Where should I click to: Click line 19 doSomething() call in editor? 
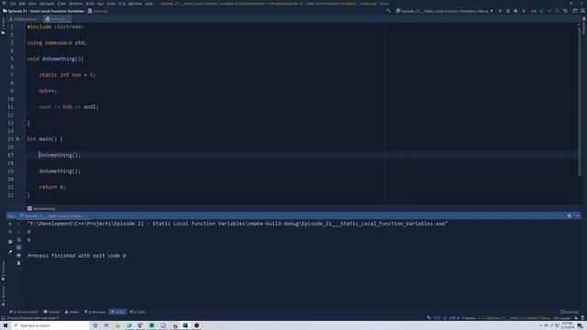click(x=60, y=171)
